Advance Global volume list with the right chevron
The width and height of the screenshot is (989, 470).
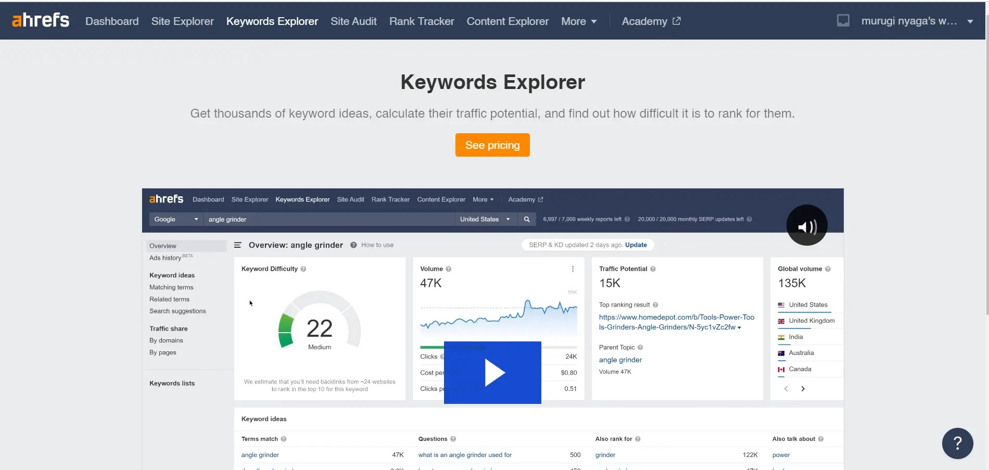point(803,389)
